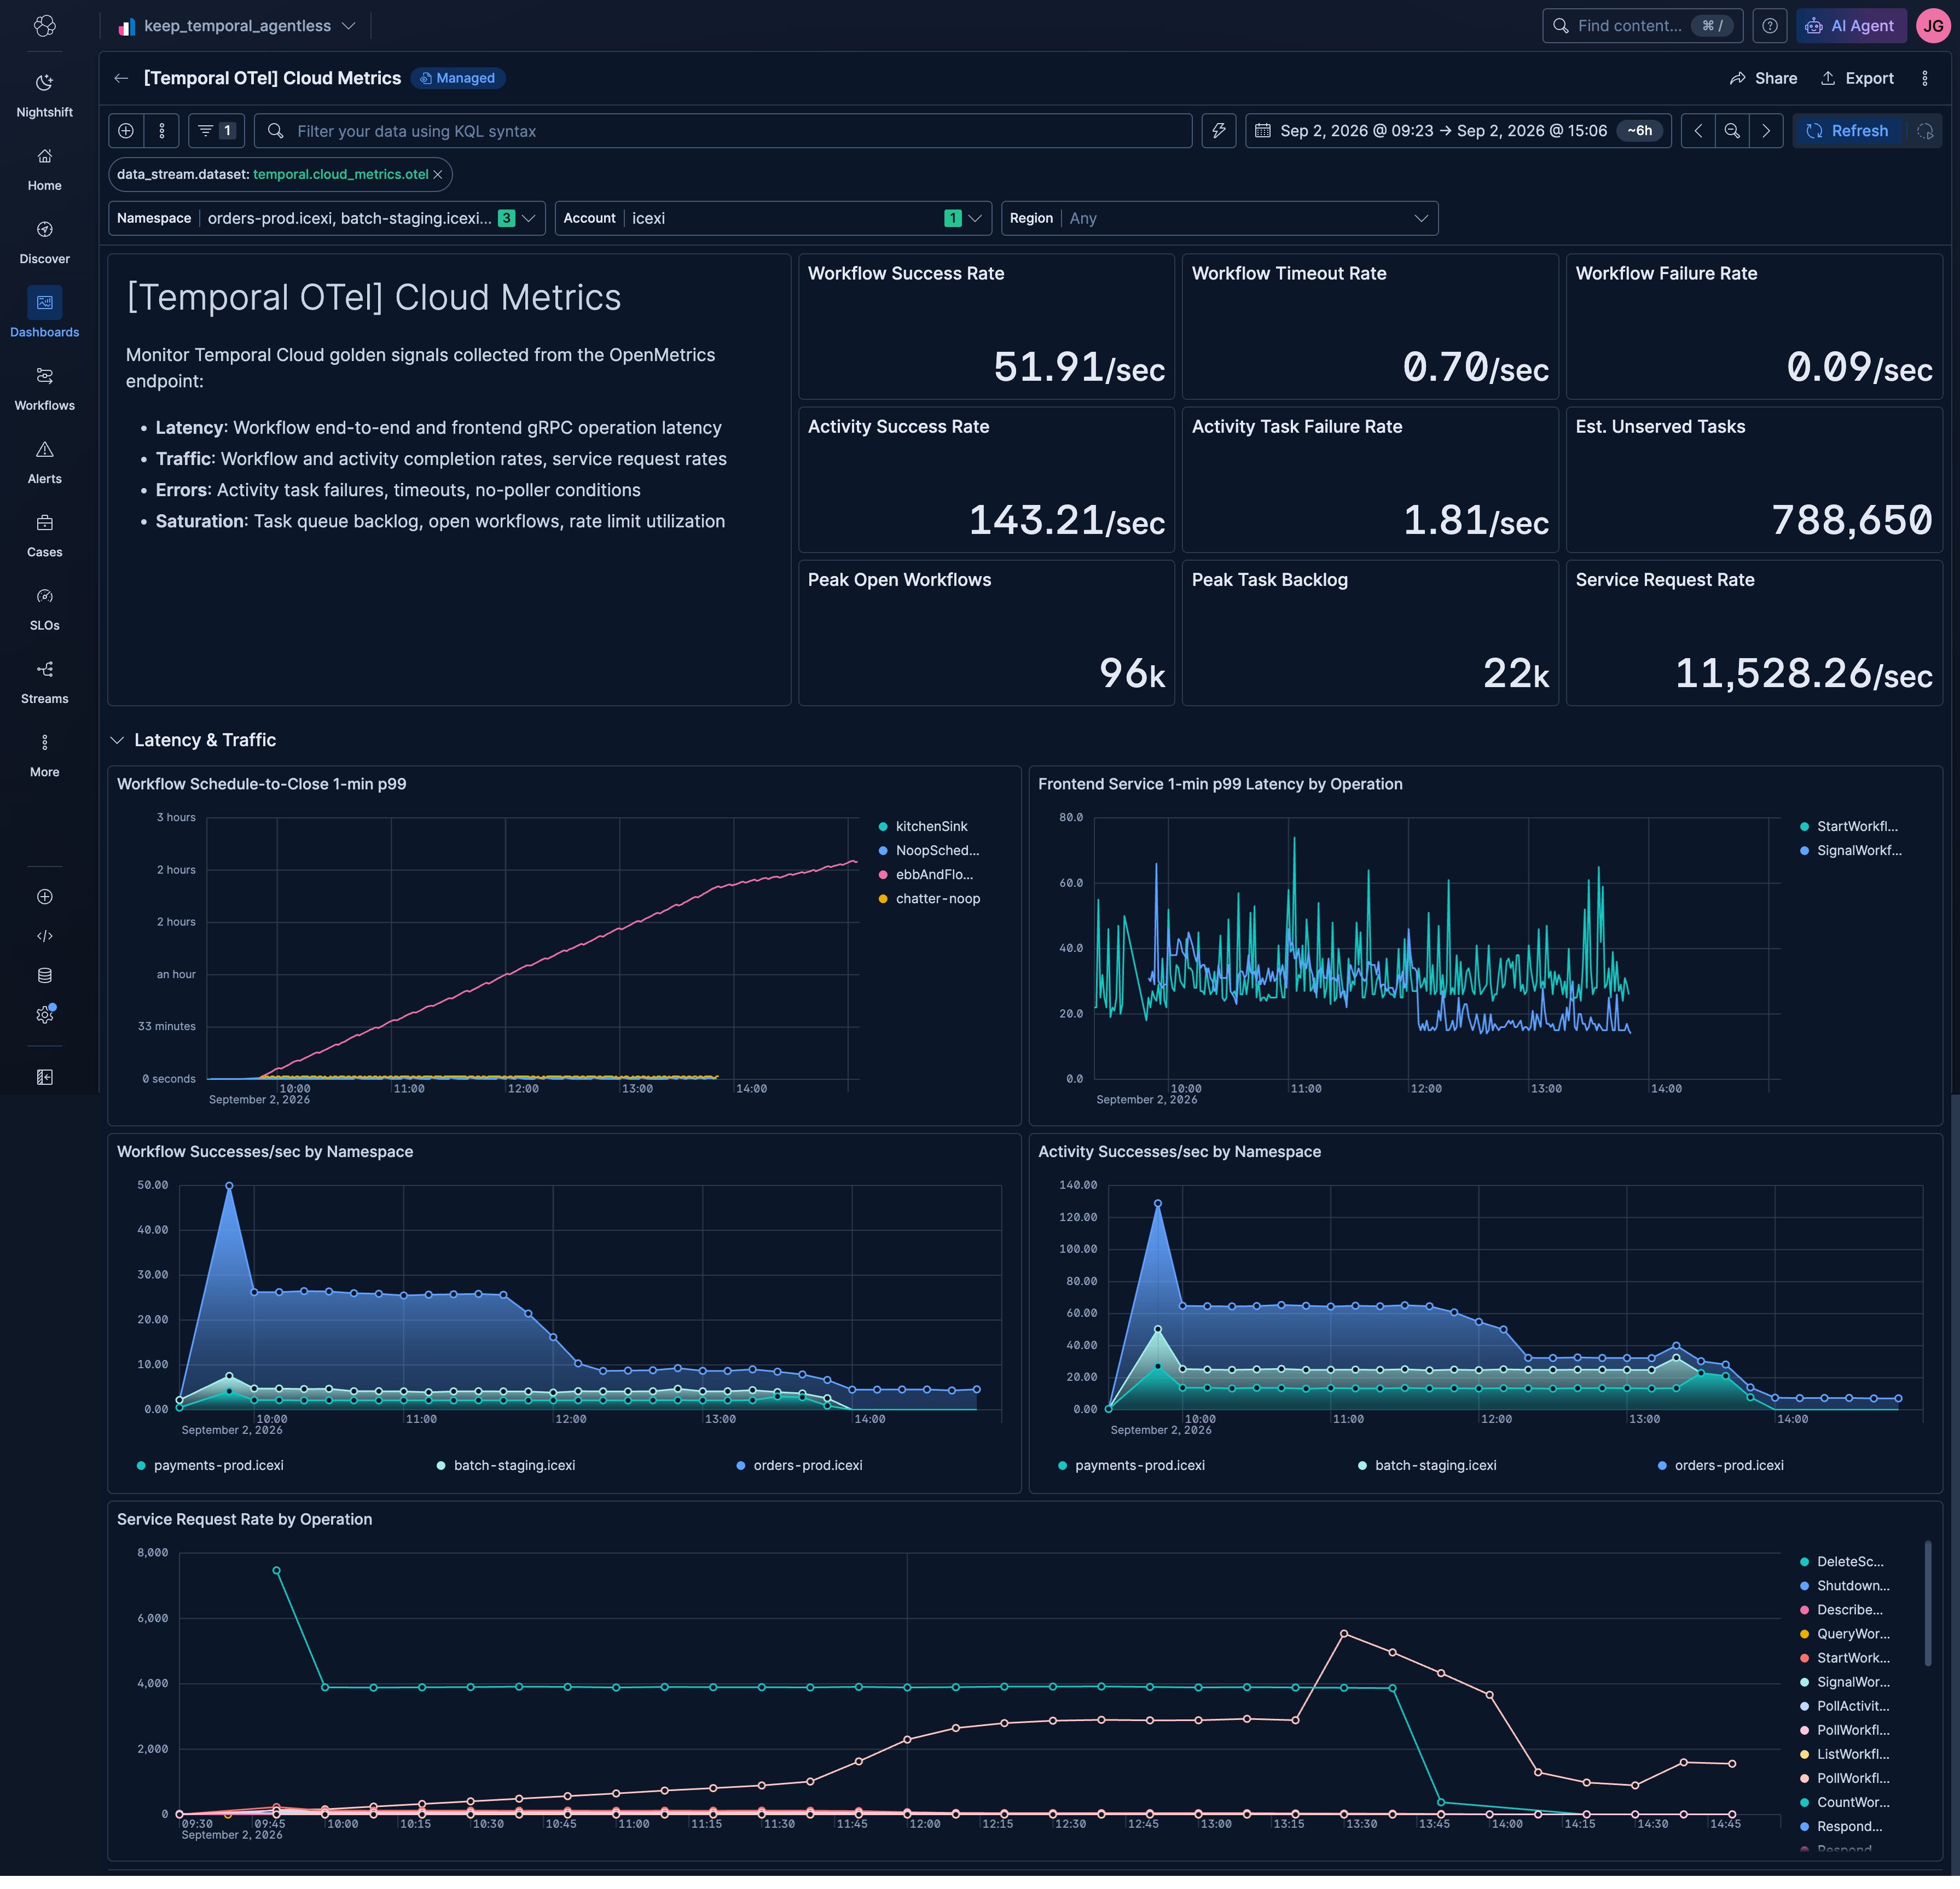Click the QueryWor... color dot in legend

pyautogui.click(x=1804, y=1634)
